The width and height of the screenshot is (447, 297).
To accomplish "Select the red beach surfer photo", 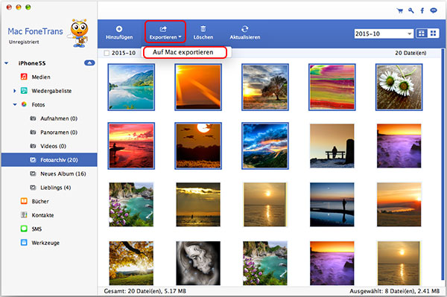I will (x=131, y=146).
